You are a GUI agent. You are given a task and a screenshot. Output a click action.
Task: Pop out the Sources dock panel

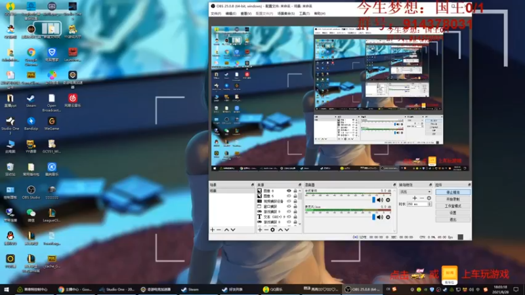[x=300, y=185]
